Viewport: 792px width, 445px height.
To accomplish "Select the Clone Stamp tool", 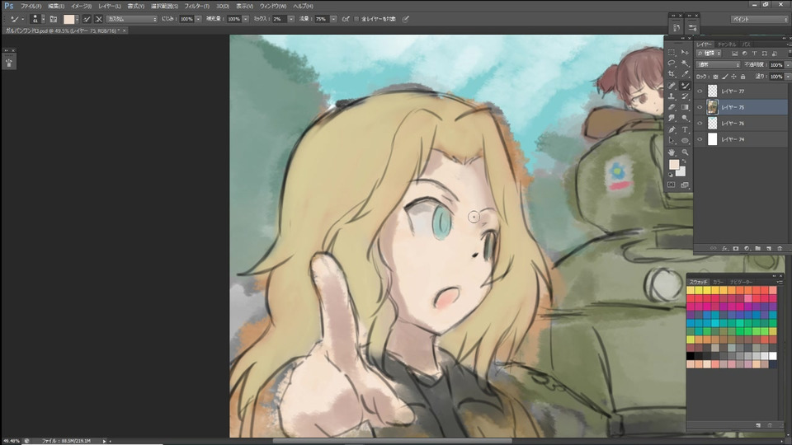I will pos(672,96).
